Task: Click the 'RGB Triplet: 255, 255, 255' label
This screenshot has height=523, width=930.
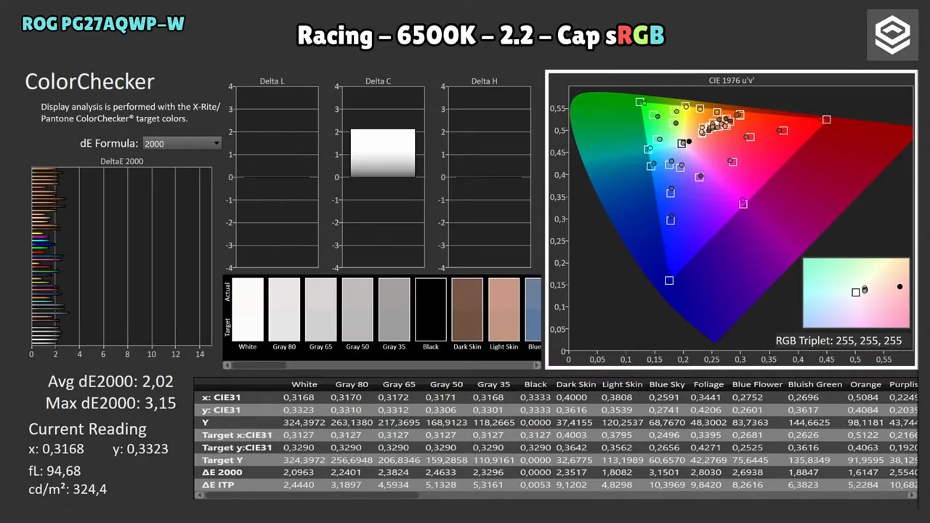Action: pos(838,340)
